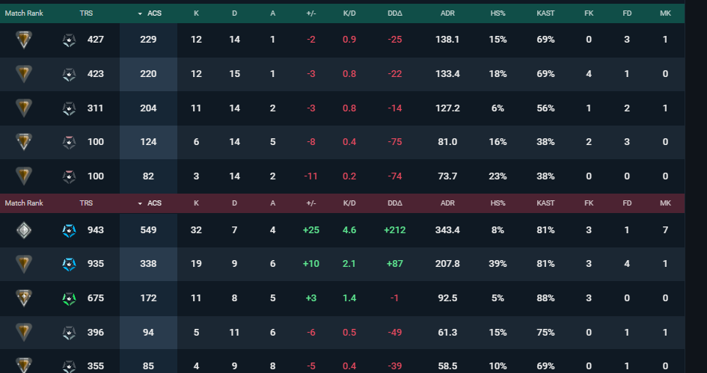Click the TRS header in the green team table
707x373 pixels.
86,13
